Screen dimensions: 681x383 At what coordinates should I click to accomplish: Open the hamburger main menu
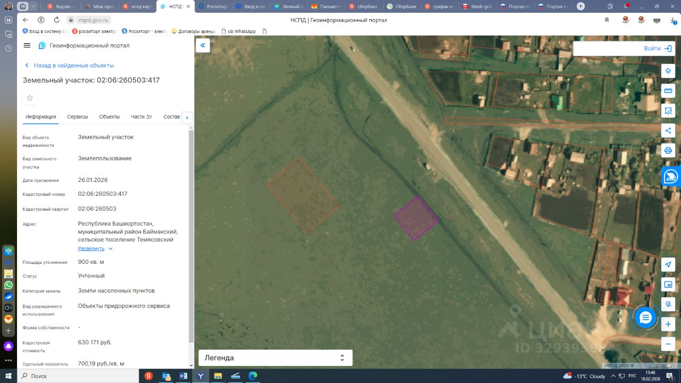(27, 46)
